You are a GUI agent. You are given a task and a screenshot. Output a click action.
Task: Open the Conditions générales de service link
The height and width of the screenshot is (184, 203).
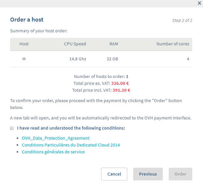[53, 152]
